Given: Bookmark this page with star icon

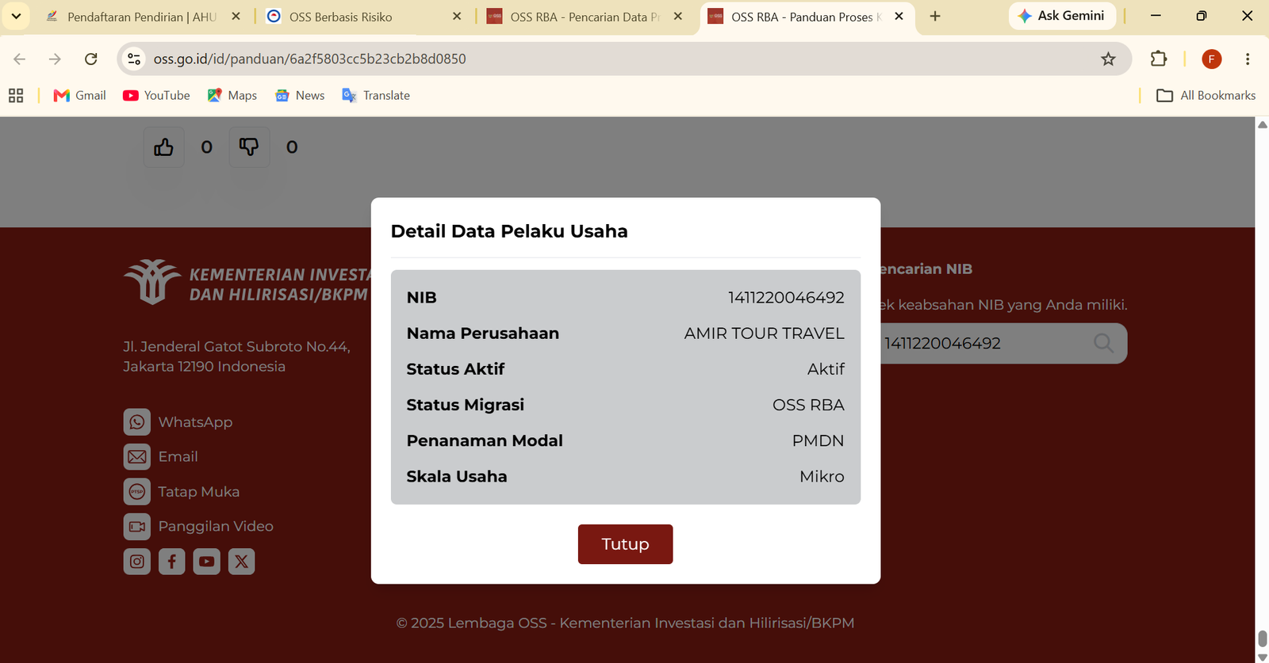Looking at the screenshot, I should [x=1108, y=59].
